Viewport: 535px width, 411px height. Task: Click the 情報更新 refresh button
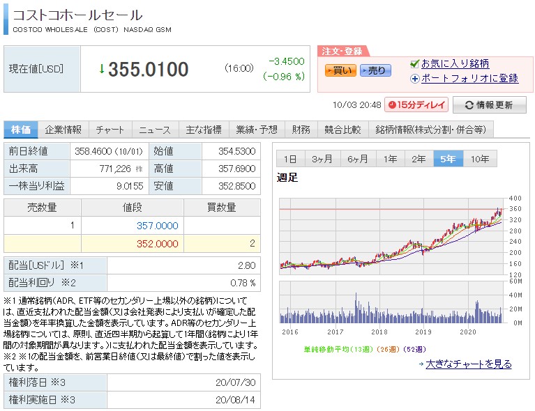(x=489, y=105)
